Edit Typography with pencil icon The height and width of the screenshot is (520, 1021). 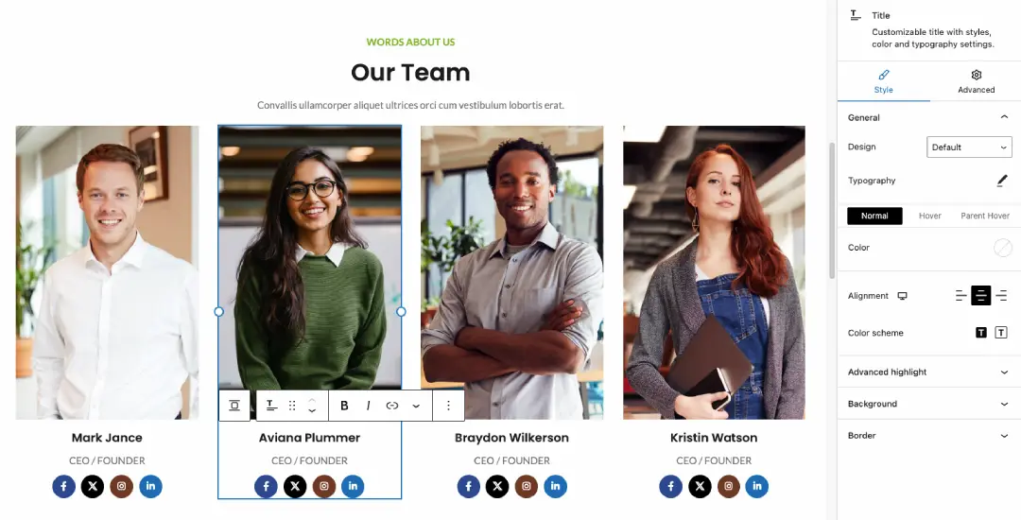pos(1002,181)
